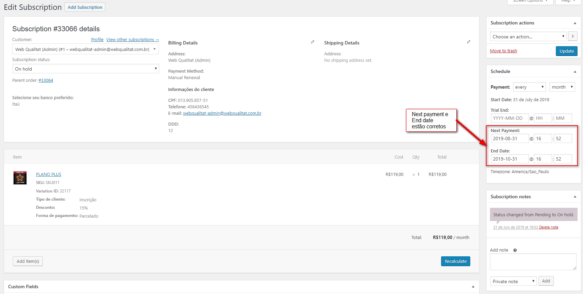Click the Update button

(566, 51)
